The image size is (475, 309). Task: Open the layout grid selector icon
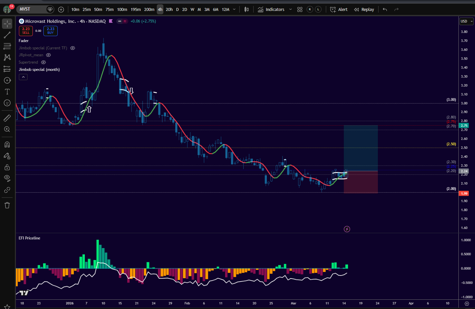click(x=300, y=10)
